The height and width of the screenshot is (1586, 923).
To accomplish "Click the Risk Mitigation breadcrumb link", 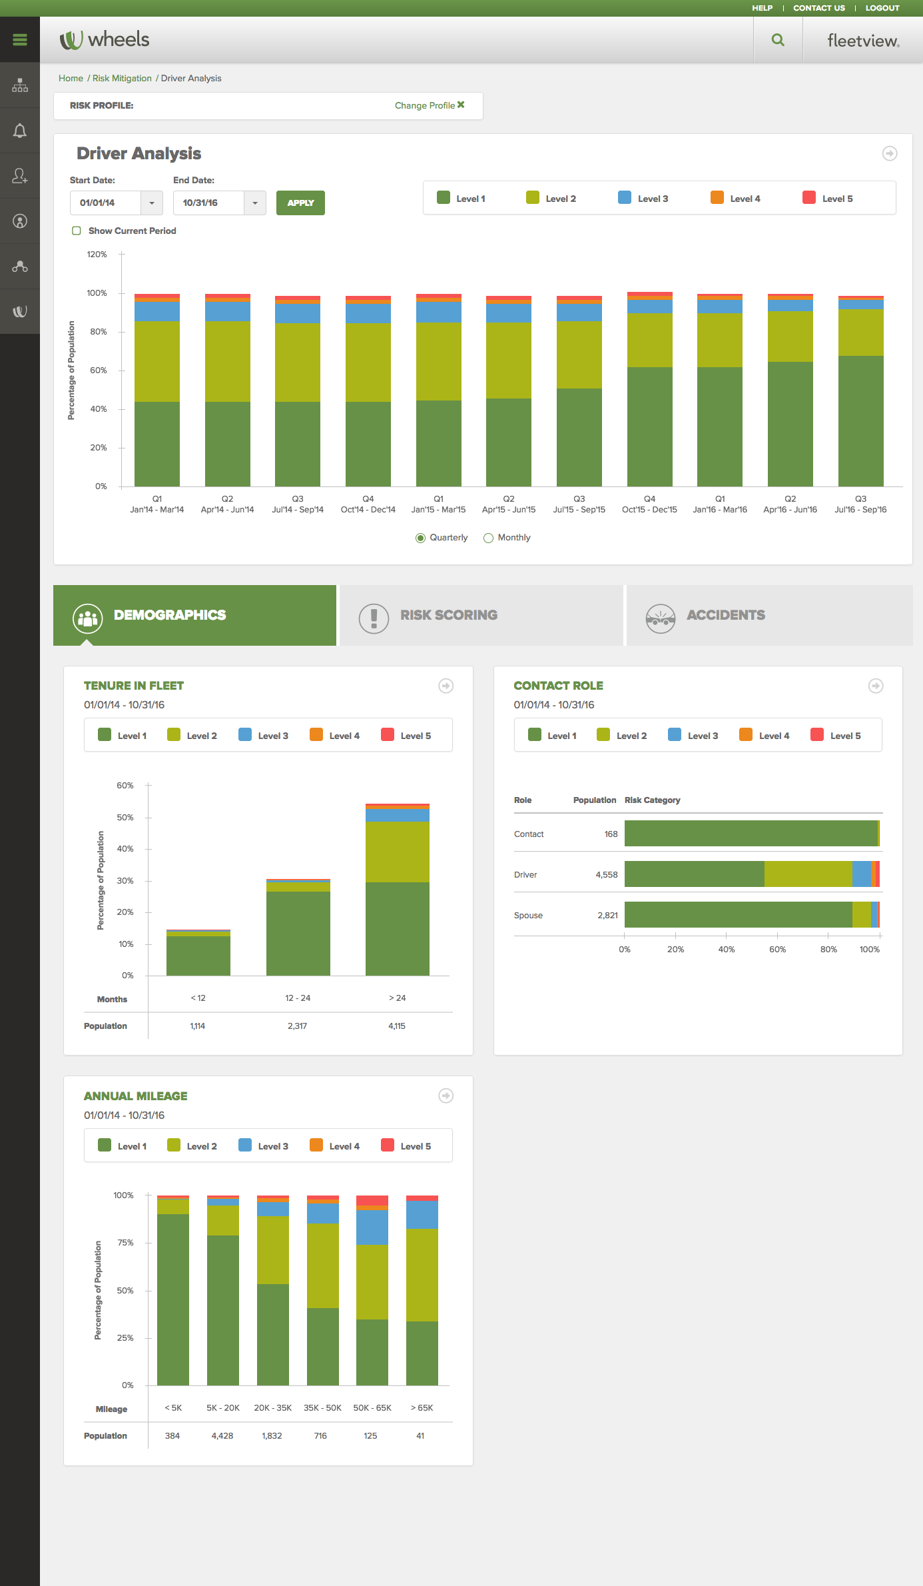I will coord(122,78).
